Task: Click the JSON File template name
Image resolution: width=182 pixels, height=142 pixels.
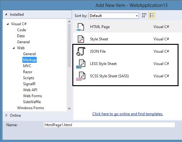Action: pyautogui.click(x=98, y=51)
